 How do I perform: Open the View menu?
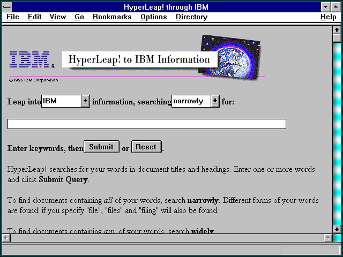point(57,17)
